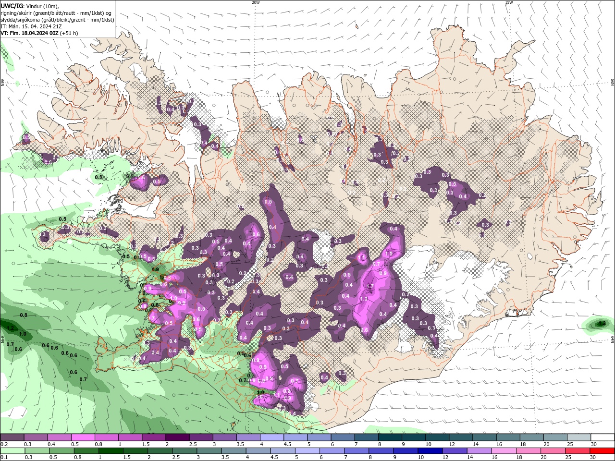Pick the darkest purple swatch labeled 2
The height and width of the screenshot is (461, 615).
click(x=177, y=437)
